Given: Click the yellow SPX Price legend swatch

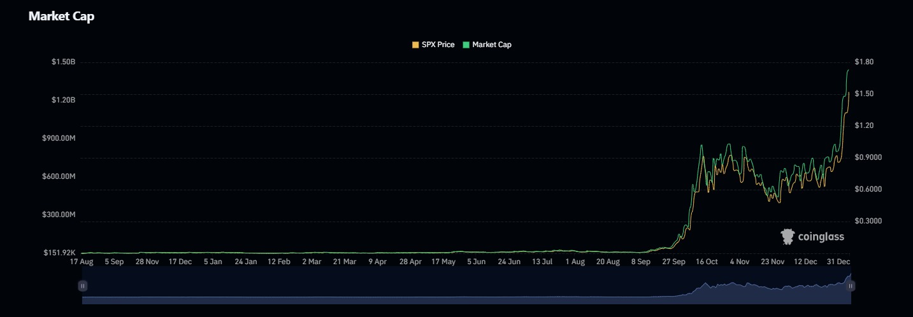Looking at the screenshot, I should point(416,45).
